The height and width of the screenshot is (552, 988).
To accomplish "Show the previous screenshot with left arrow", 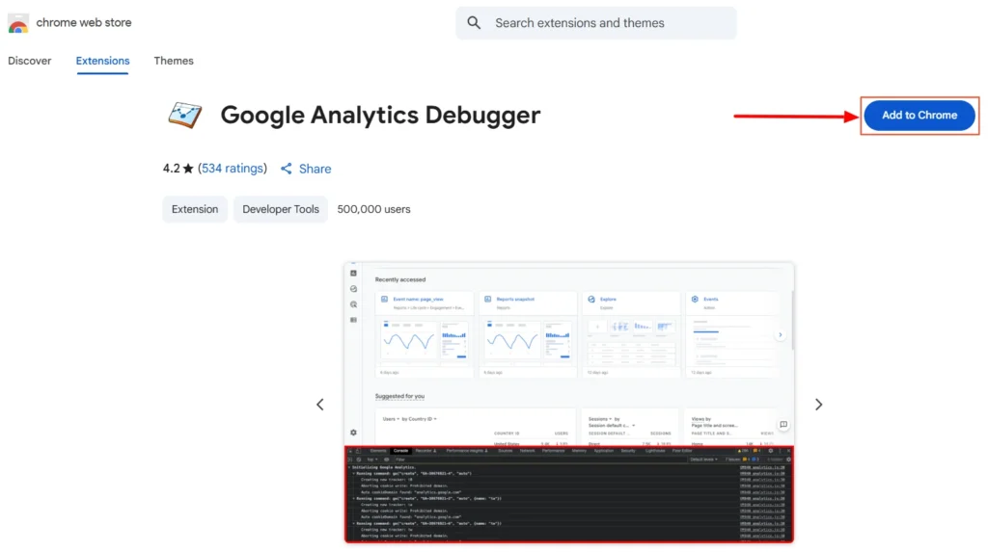I will (x=320, y=405).
